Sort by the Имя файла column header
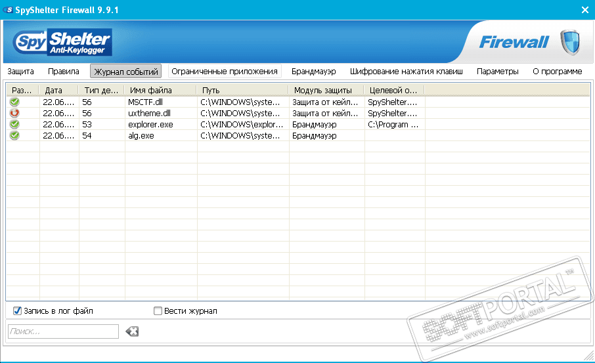Viewport: 595px width, 363px height. [x=161, y=91]
